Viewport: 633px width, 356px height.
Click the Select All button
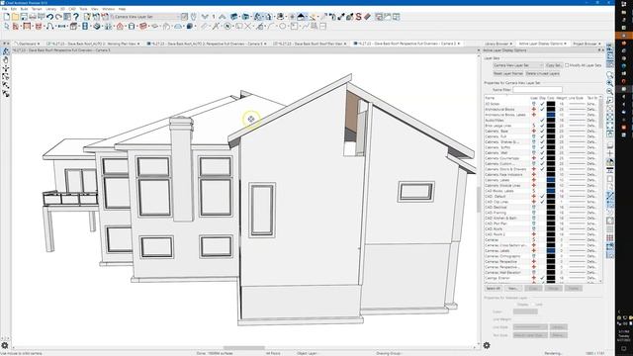pos(493,288)
